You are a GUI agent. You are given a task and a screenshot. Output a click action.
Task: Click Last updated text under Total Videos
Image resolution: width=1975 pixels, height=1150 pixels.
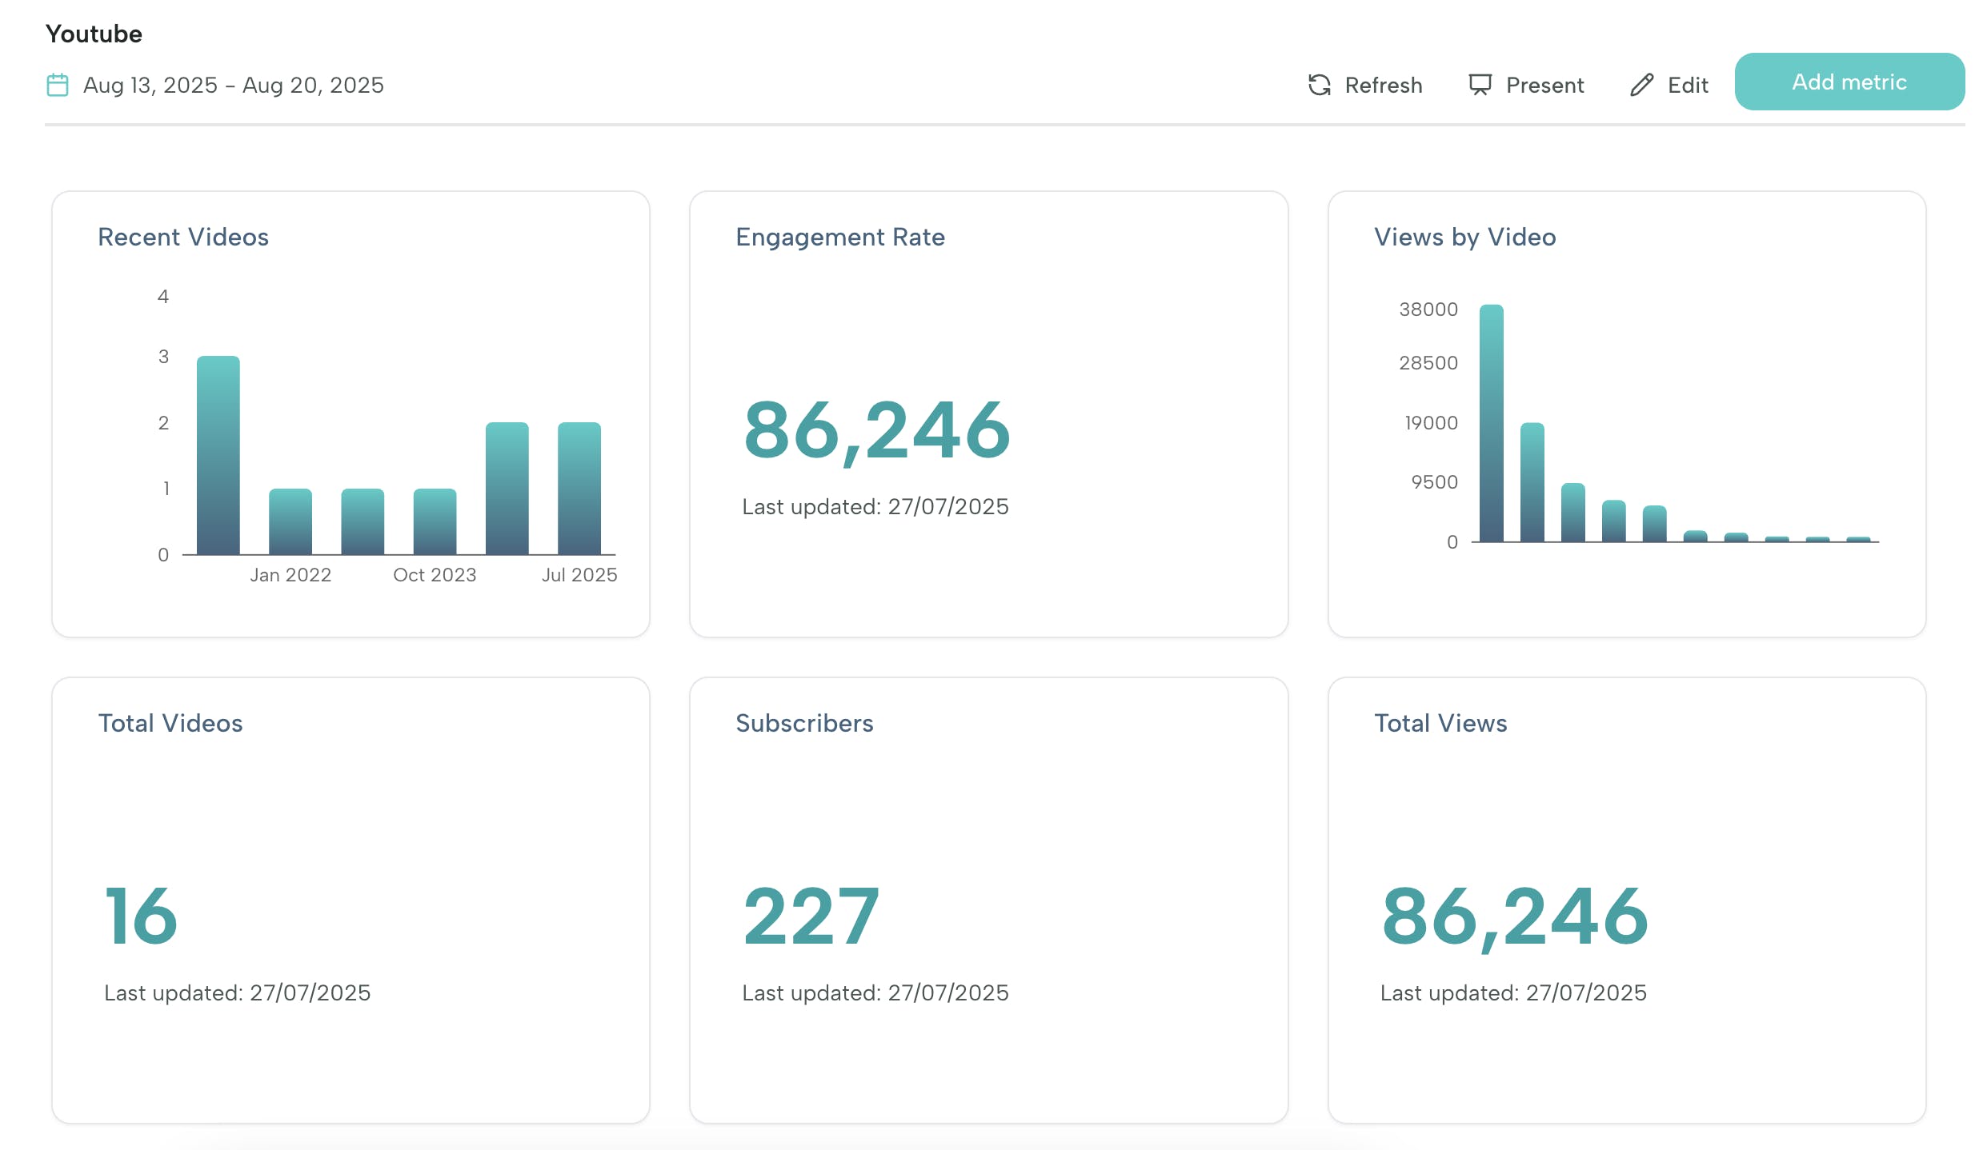coord(238,992)
